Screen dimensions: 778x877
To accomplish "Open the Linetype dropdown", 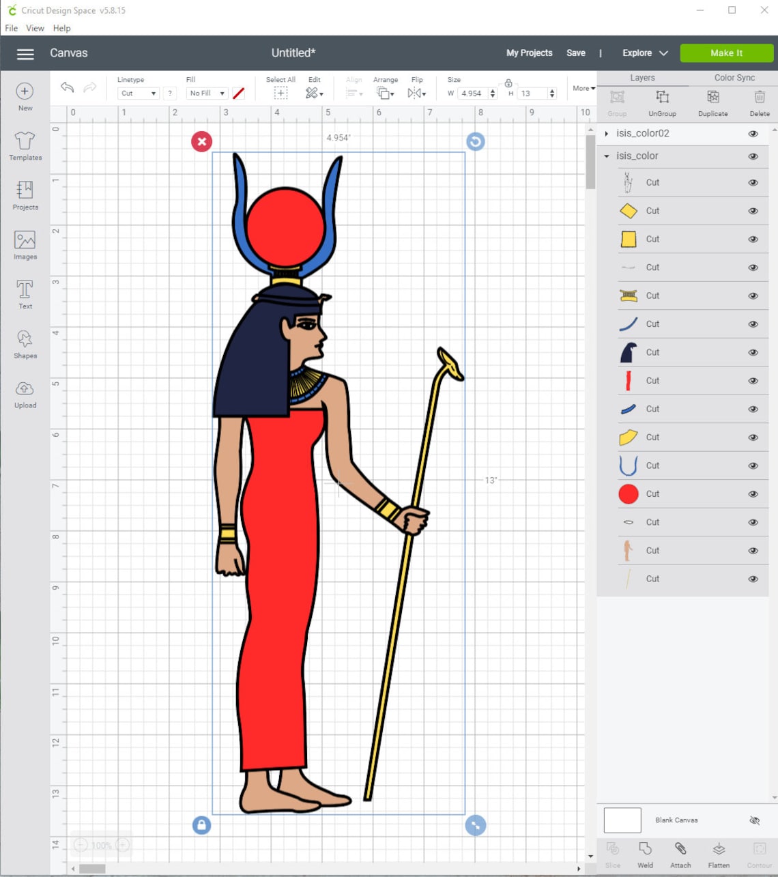I will pyautogui.click(x=137, y=93).
